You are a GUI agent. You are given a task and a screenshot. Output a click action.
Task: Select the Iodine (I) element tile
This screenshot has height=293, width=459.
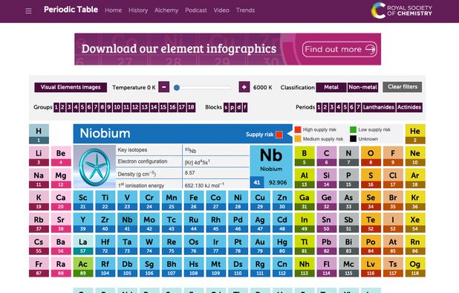393,222
